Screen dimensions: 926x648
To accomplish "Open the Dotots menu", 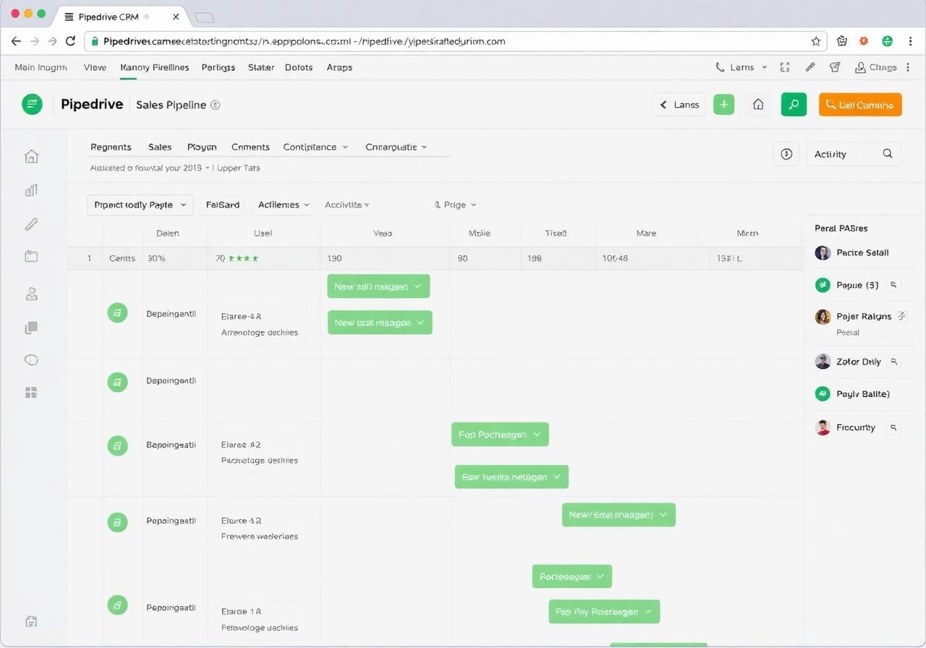I will pos(299,67).
